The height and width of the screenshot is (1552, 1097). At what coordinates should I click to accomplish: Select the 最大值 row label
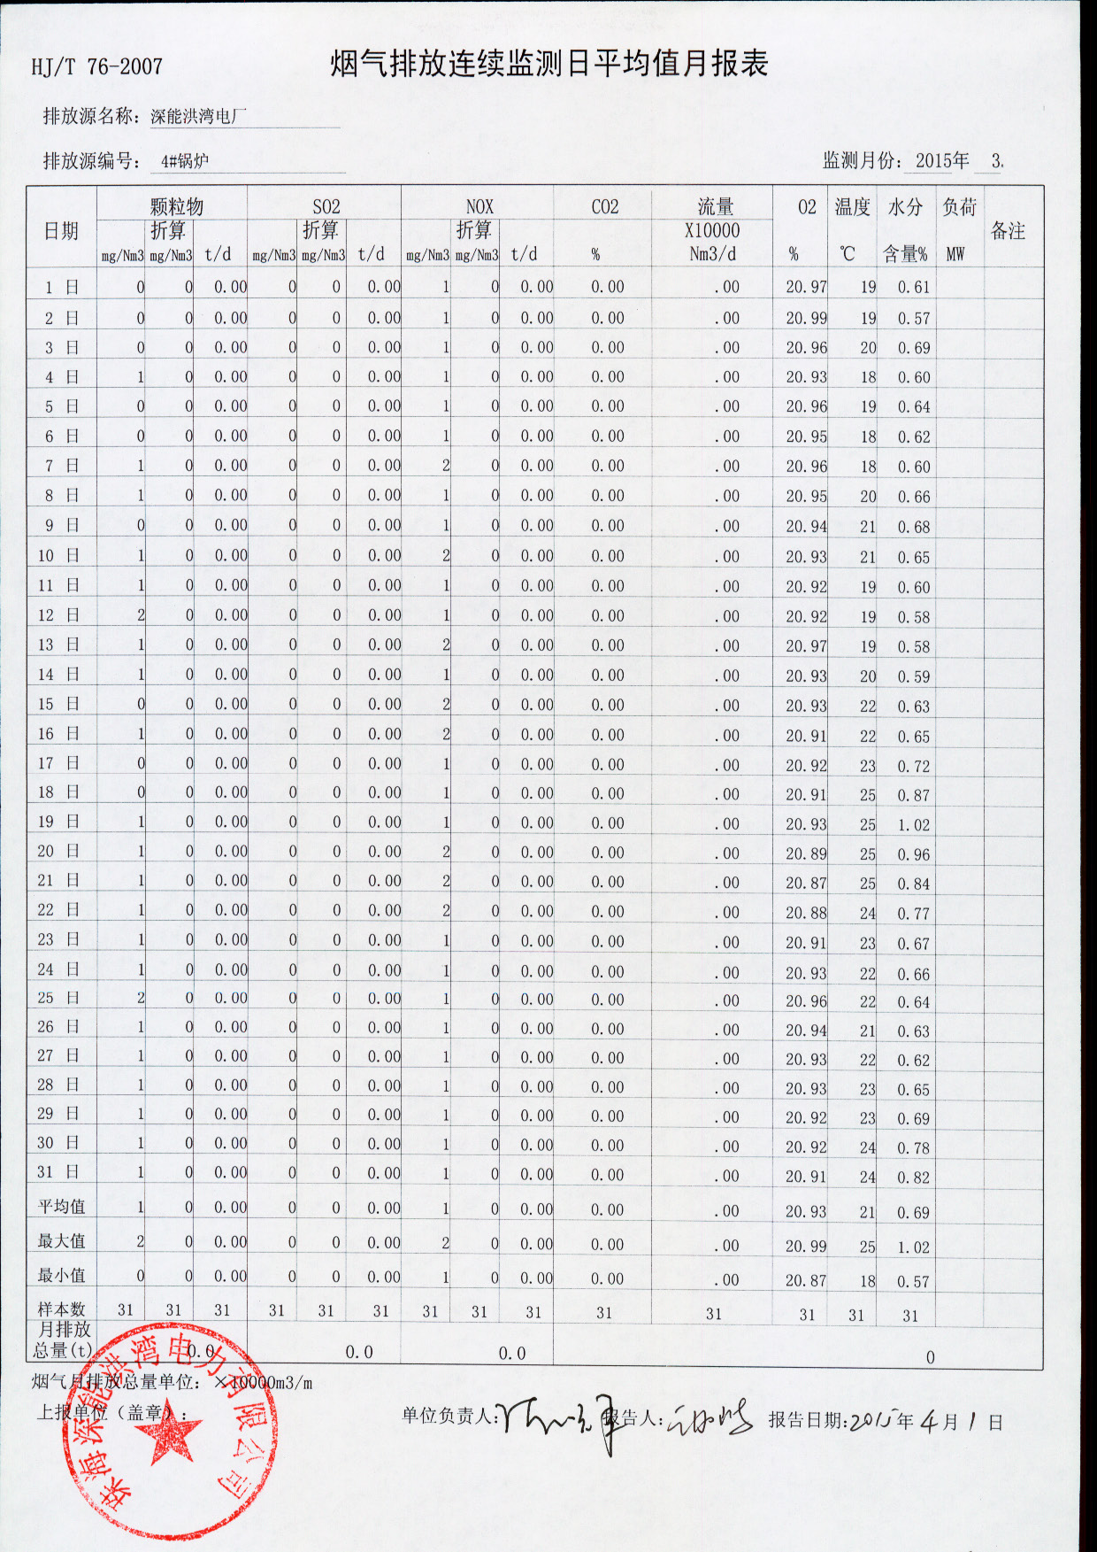[x=61, y=1241]
